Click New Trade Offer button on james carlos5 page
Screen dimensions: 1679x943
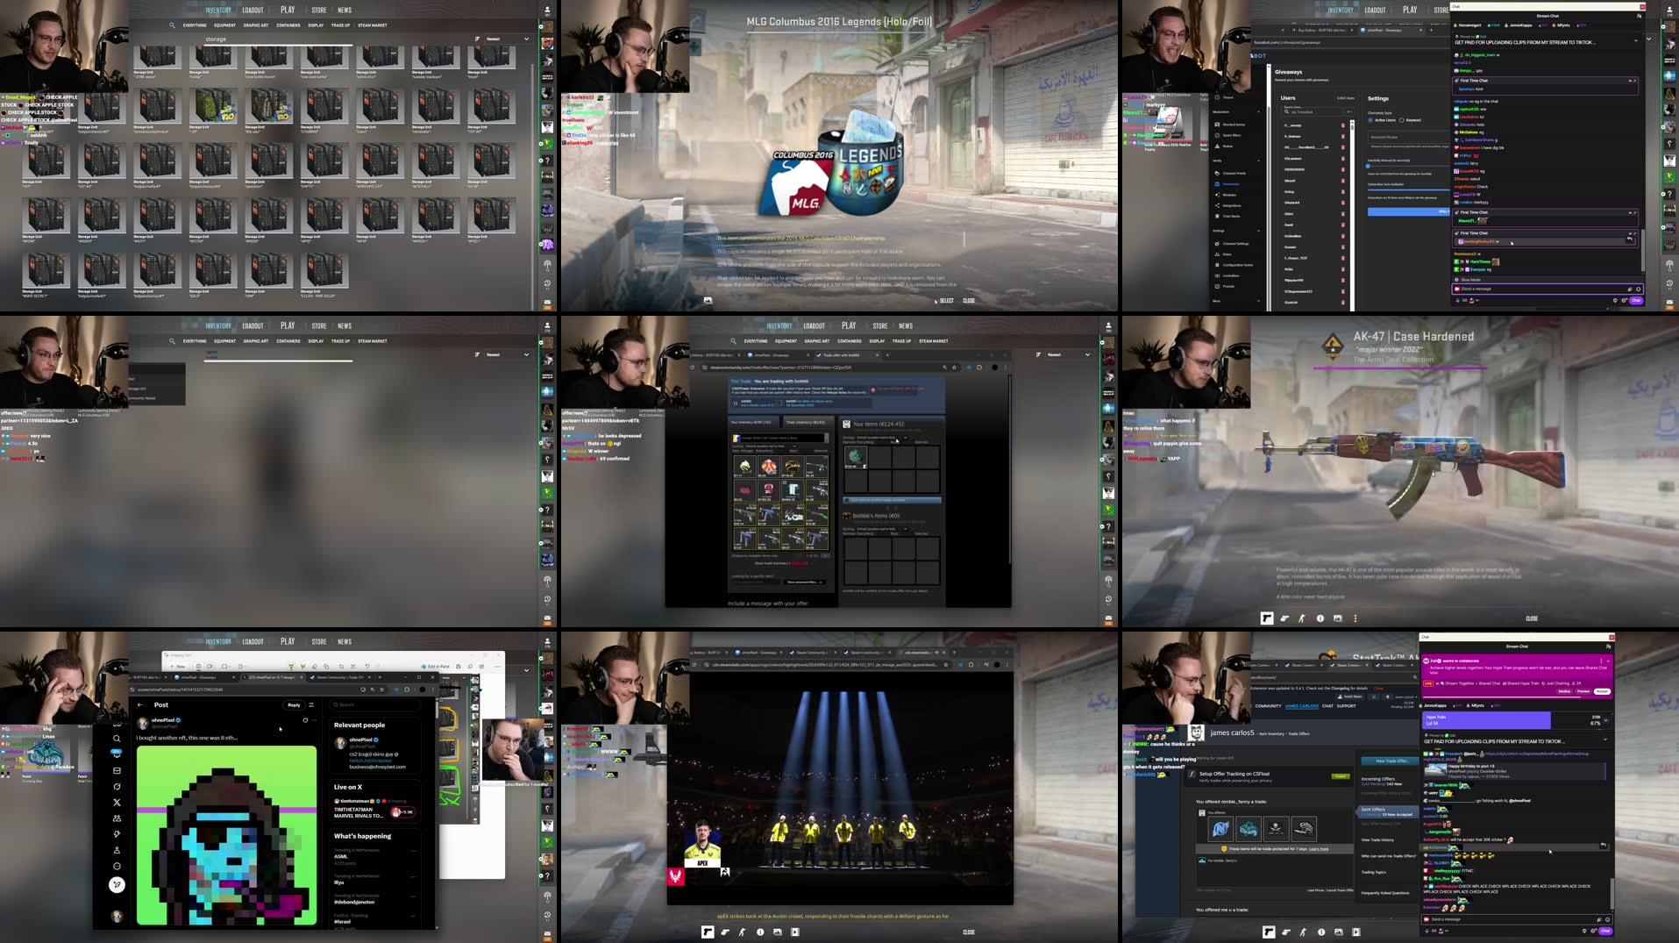point(1391,761)
